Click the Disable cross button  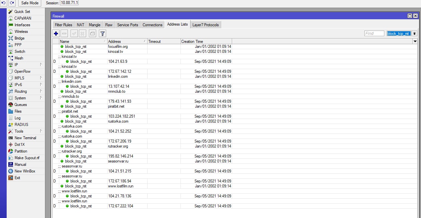(82, 34)
